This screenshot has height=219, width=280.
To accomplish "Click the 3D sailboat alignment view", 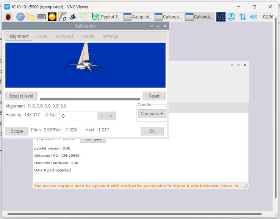I will pos(85,65).
